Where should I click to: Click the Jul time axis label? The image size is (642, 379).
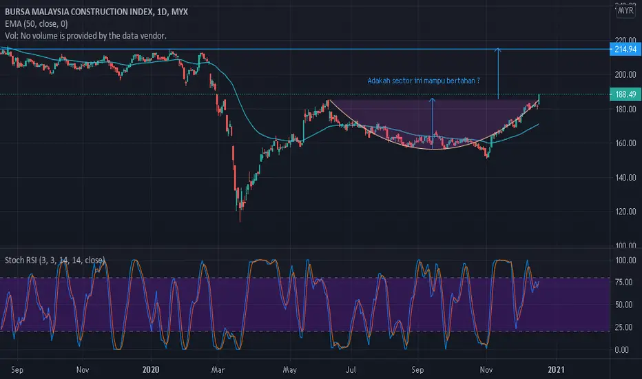tap(351, 369)
